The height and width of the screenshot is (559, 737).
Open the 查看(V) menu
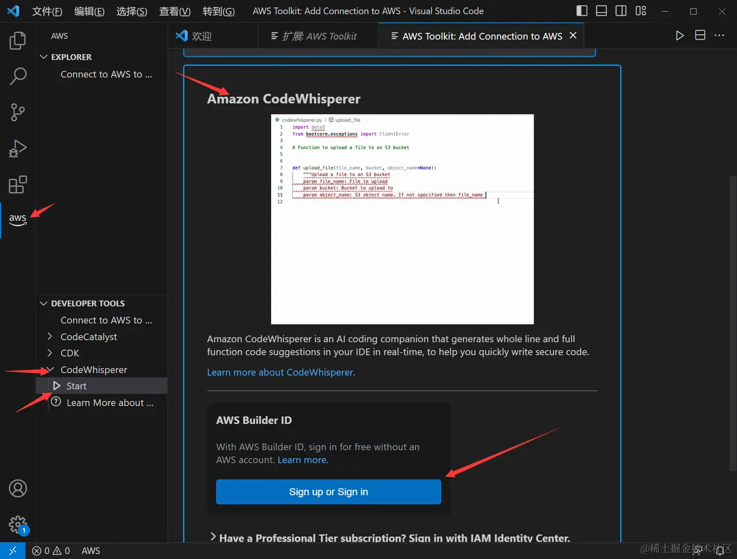[175, 11]
